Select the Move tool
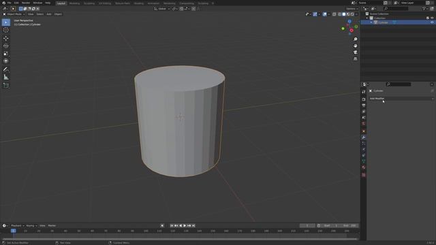Image resolution: width=436 pixels, height=245 pixels. coord(6,38)
